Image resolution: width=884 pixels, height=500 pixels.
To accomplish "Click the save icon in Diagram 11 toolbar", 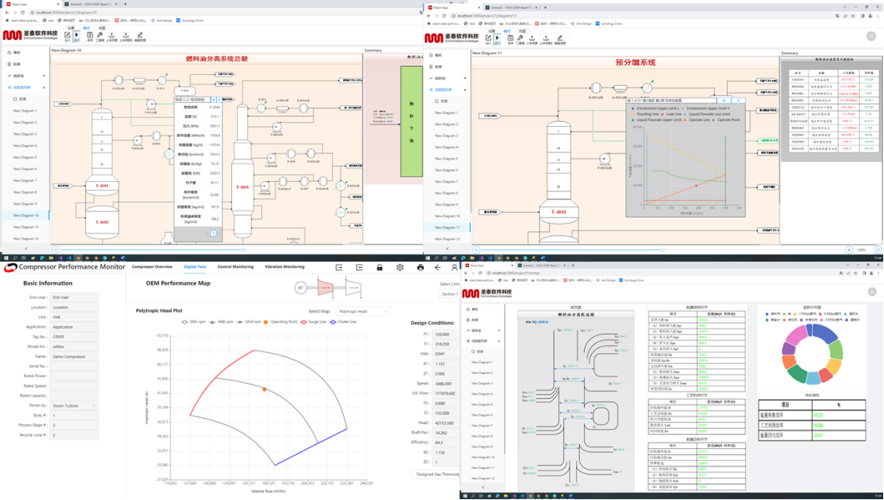I will click(511, 37).
